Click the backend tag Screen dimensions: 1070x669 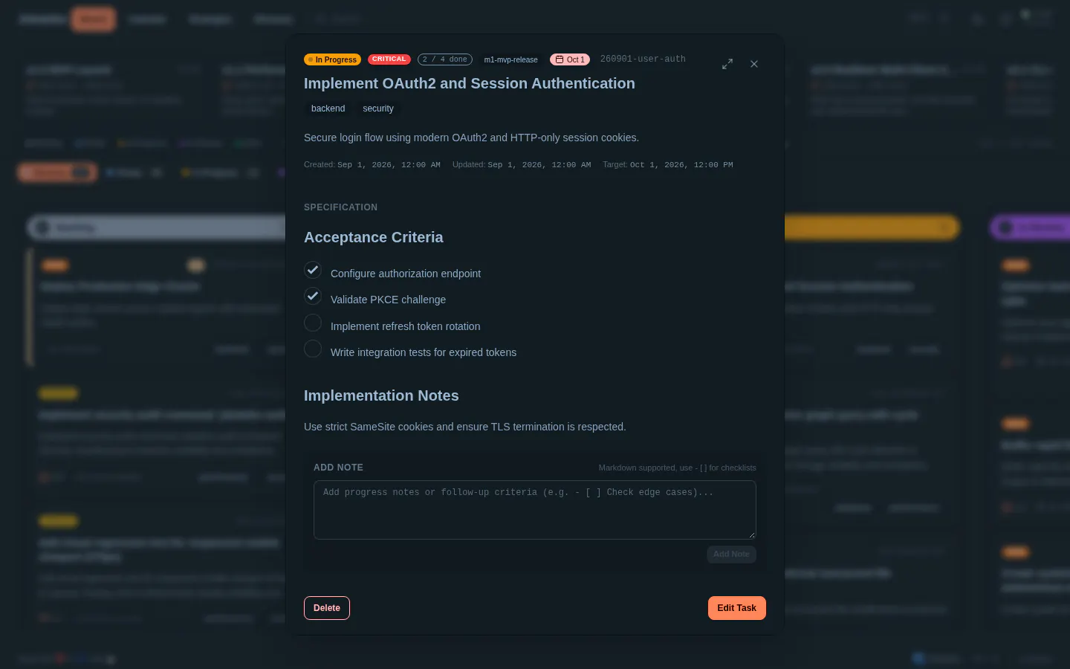coord(328,109)
